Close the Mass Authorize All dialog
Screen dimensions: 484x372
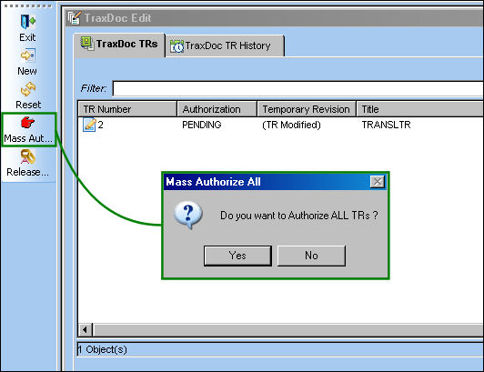(x=378, y=182)
